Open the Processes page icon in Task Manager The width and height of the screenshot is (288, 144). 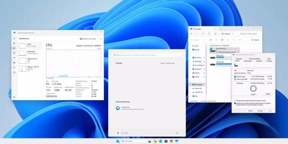[14, 43]
